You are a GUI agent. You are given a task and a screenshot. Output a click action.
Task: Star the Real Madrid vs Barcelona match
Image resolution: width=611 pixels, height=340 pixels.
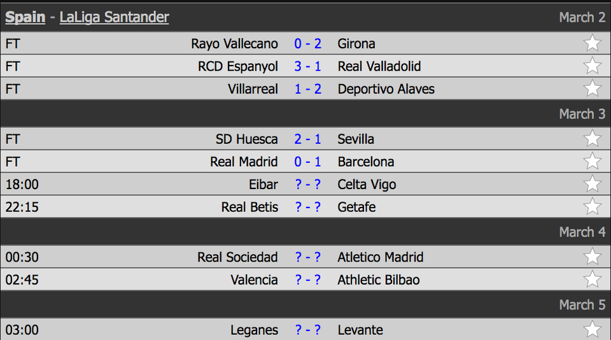pos(592,162)
